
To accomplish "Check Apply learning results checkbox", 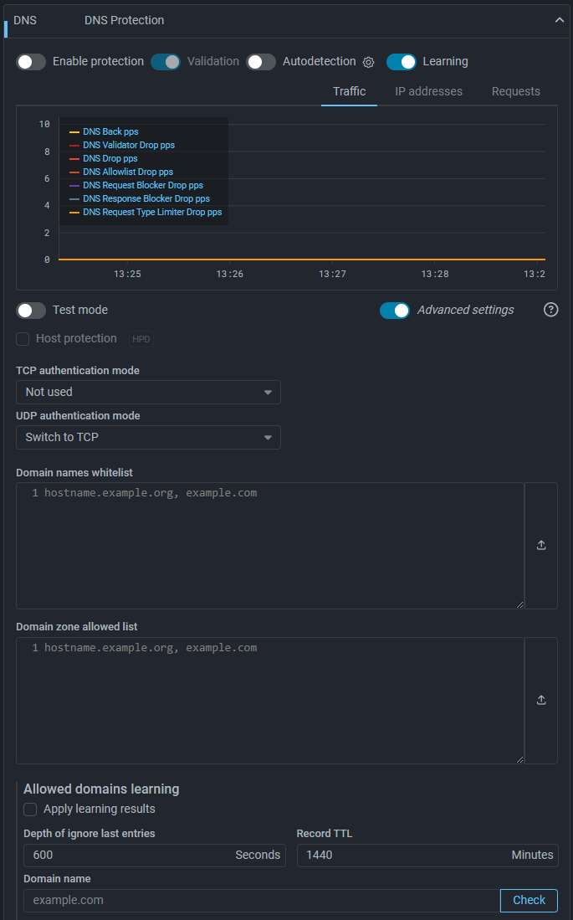I will click(x=31, y=809).
